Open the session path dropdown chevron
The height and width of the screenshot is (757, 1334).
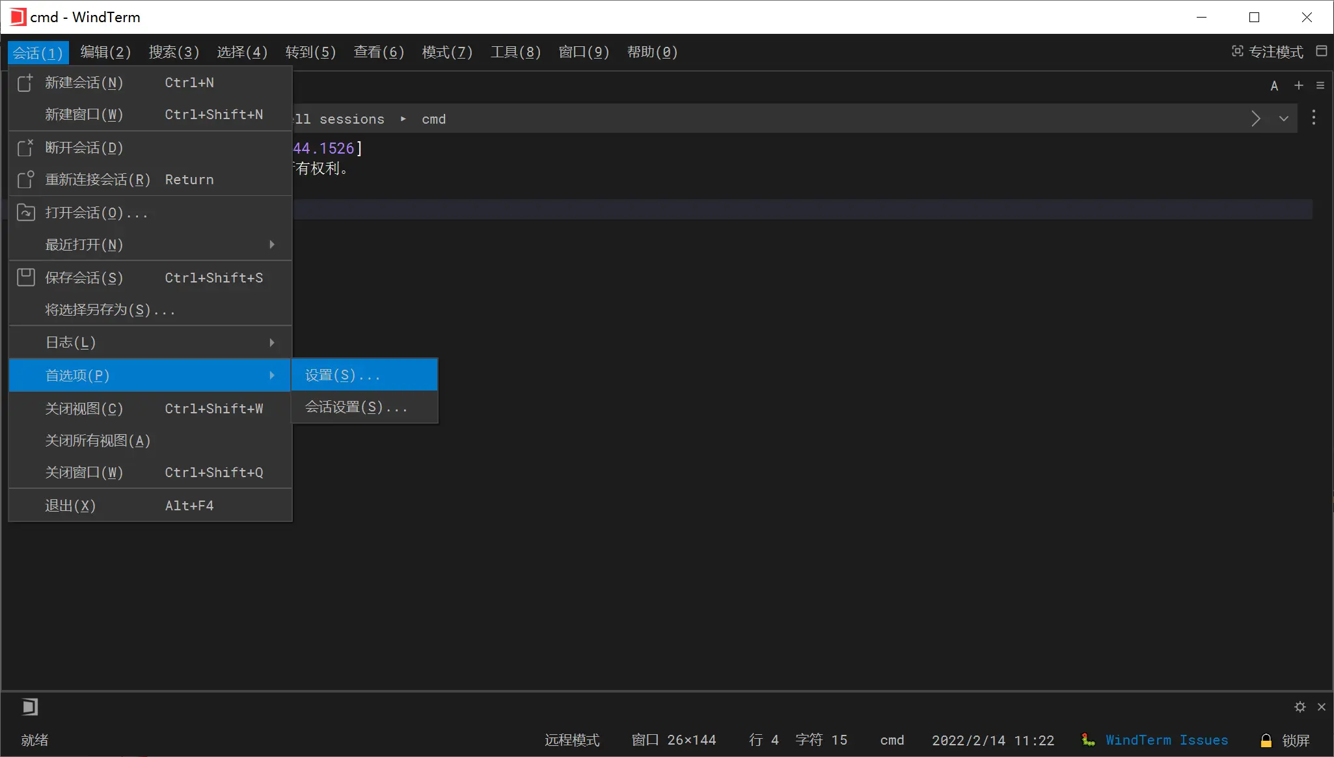coord(1284,118)
